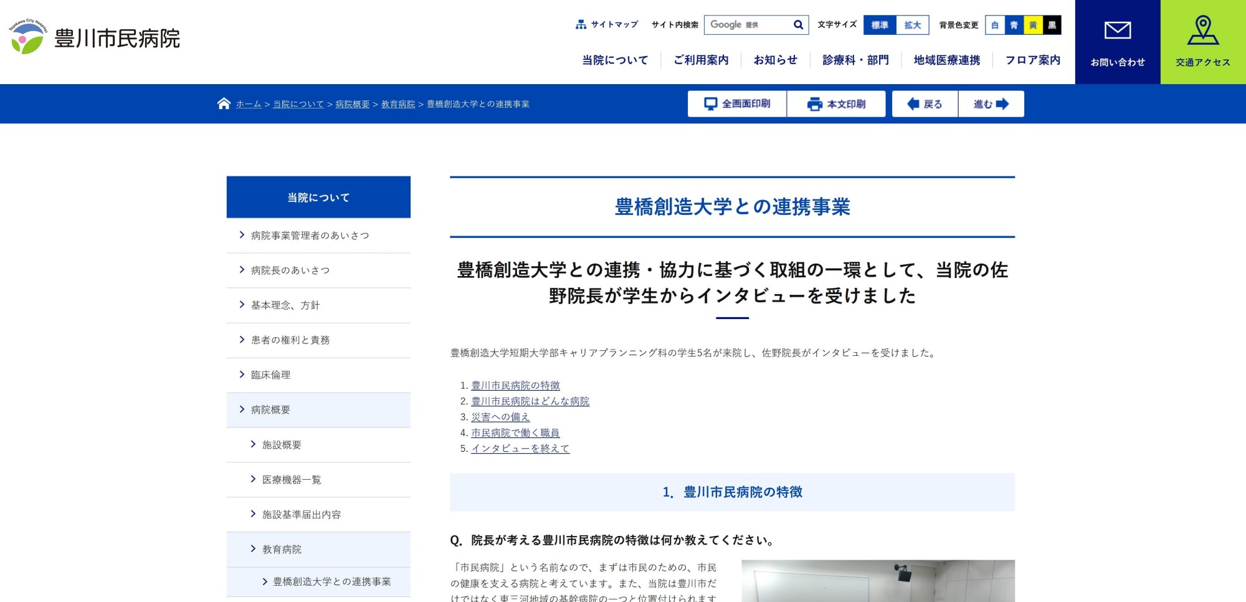
Task: Click the map pin icon for 交通アクセス
Action: [1203, 31]
